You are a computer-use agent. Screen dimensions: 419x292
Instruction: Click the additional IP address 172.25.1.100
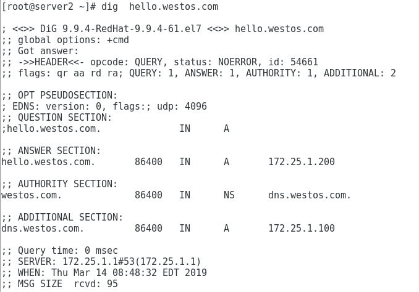[x=301, y=229]
